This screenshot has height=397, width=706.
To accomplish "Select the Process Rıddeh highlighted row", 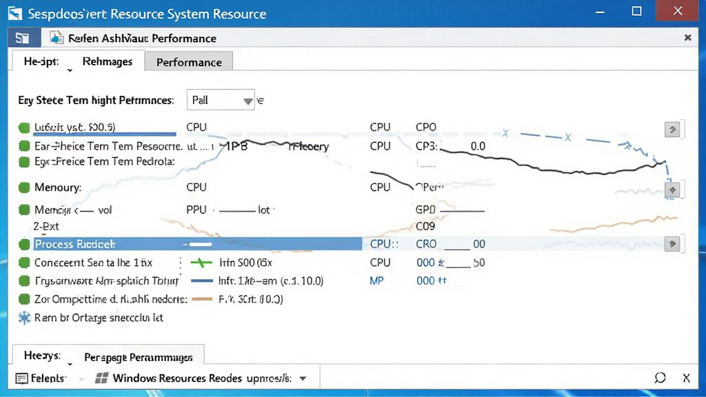I will coord(198,244).
